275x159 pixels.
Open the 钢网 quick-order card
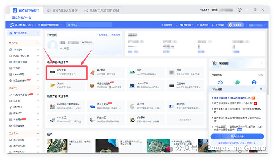click(186, 72)
